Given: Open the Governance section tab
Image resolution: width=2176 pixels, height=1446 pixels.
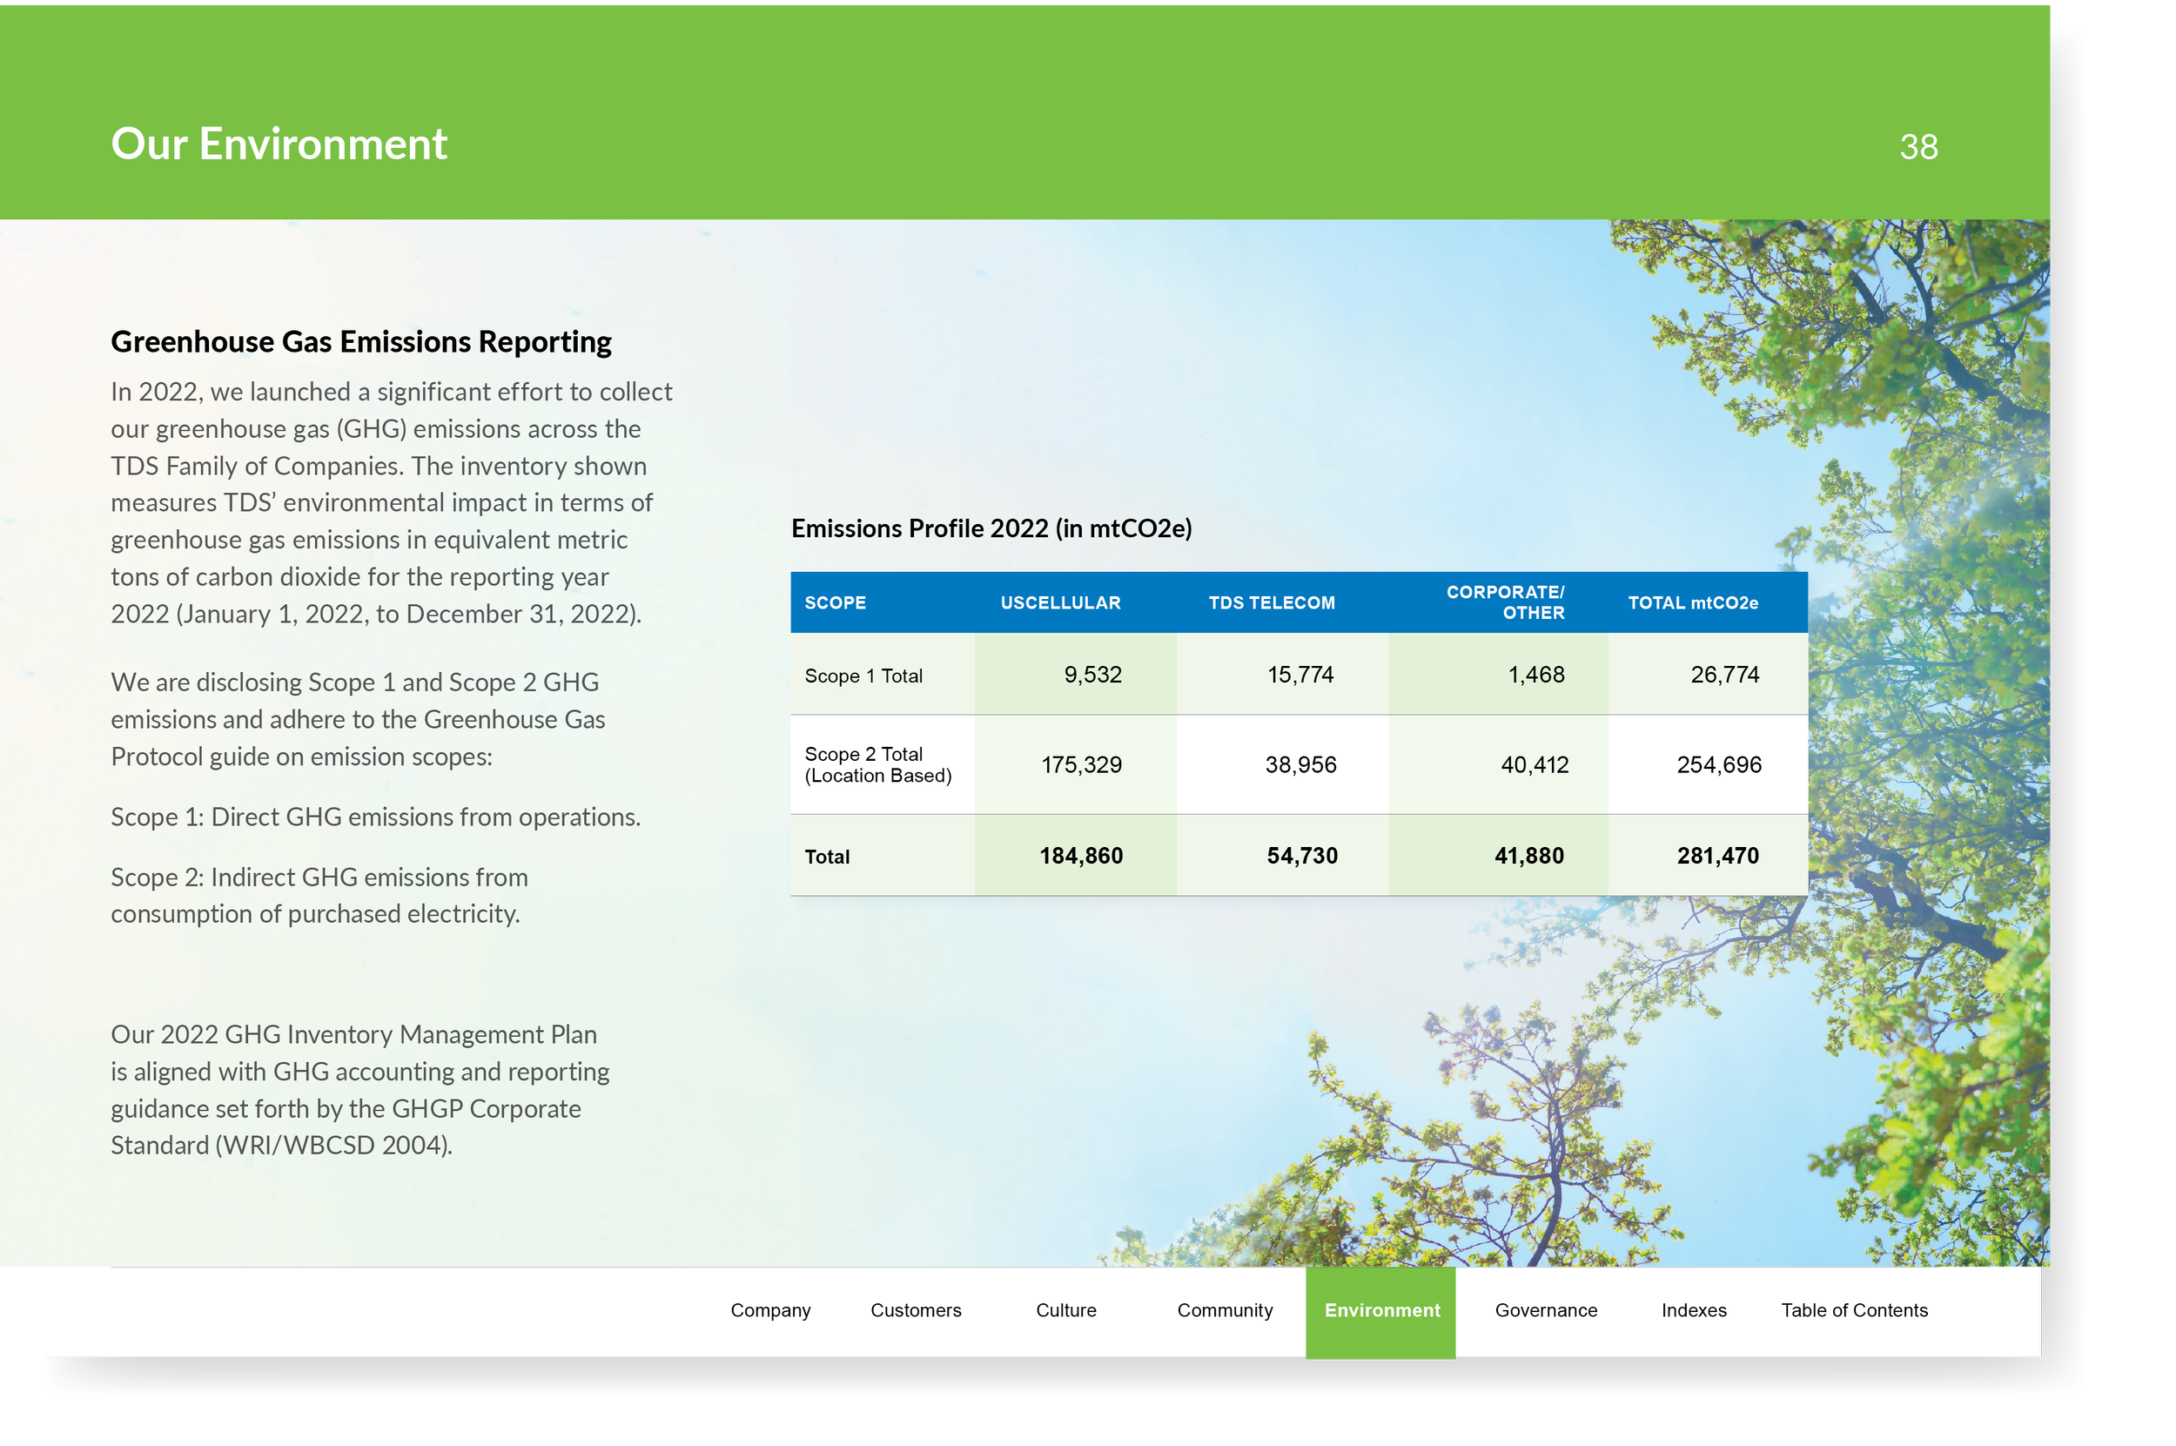Looking at the screenshot, I should pos(1545,1309).
